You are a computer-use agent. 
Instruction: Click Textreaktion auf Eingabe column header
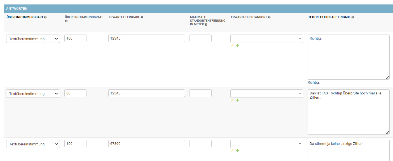point(329,17)
